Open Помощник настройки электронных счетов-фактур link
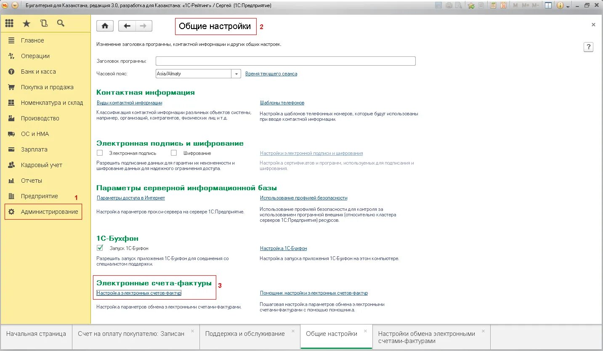The width and height of the screenshot is (603, 351). click(314, 293)
